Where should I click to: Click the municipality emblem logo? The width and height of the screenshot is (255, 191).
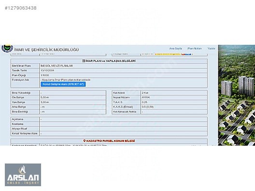[x=7, y=48]
